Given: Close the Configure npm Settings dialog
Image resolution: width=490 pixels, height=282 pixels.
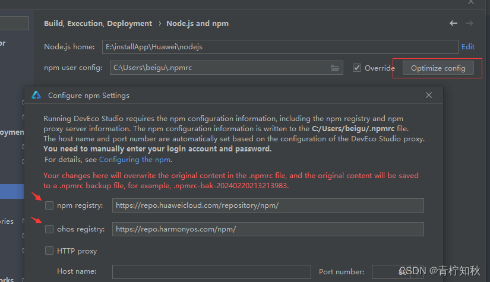Looking at the screenshot, I should tap(429, 95).
